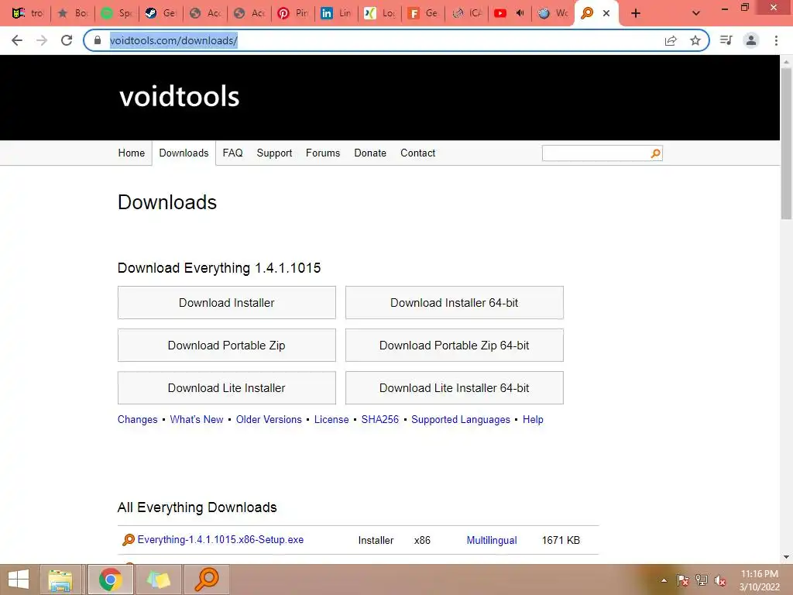Reload the voidtools downloads page
Image resolution: width=793 pixels, height=595 pixels.
67,40
